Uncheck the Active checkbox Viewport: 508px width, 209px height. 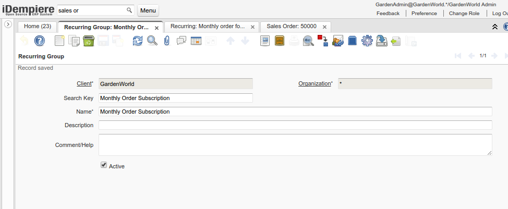[x=104, y=165]
